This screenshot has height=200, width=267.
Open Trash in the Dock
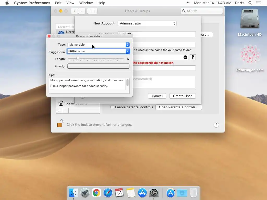click(193, 193)
